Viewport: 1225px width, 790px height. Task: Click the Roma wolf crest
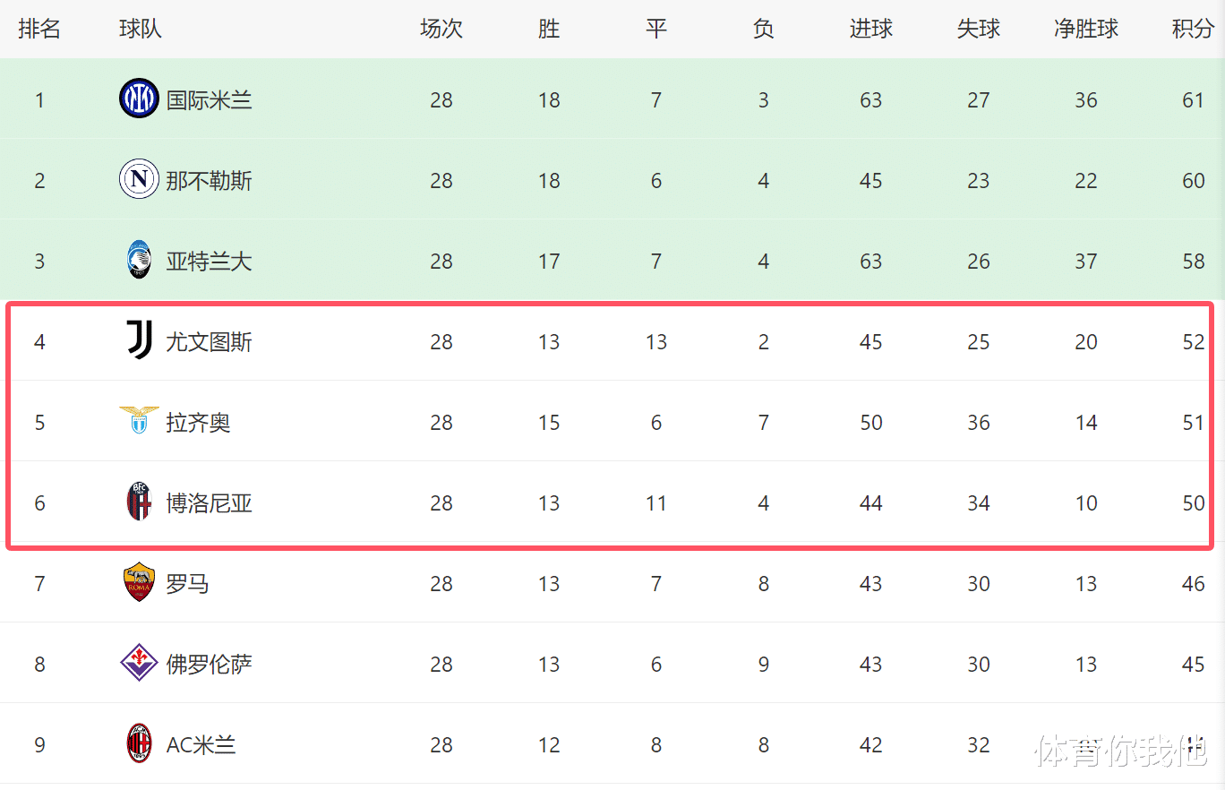pyautogui.click(x=139, y=583)
